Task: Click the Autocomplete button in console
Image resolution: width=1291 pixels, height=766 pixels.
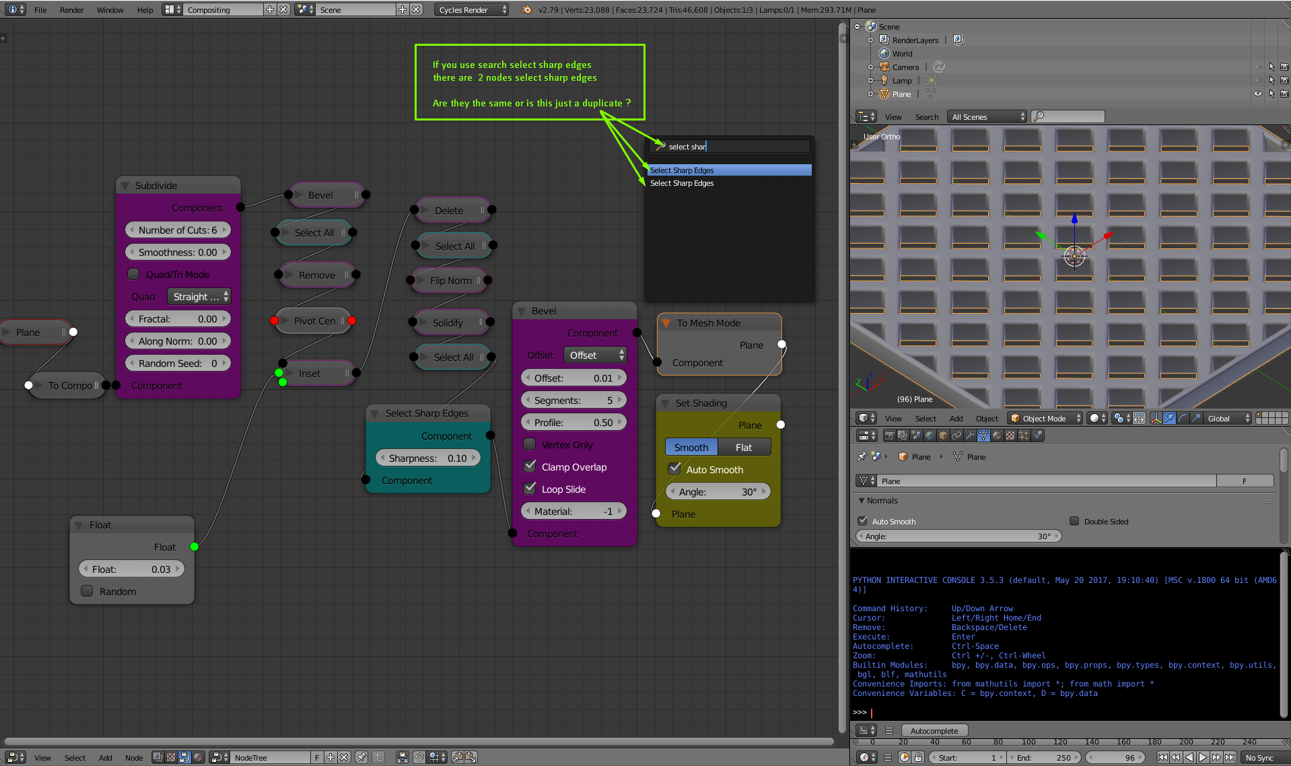Action: (934, 730)
